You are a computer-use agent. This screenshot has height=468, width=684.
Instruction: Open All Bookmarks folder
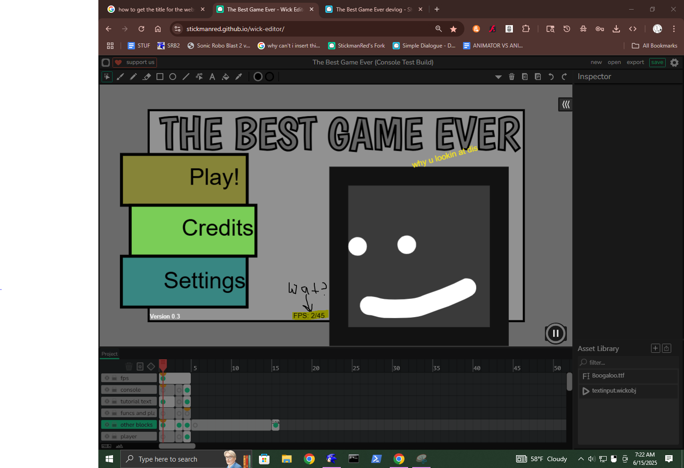pyautogui.click(x=654, y=46)
